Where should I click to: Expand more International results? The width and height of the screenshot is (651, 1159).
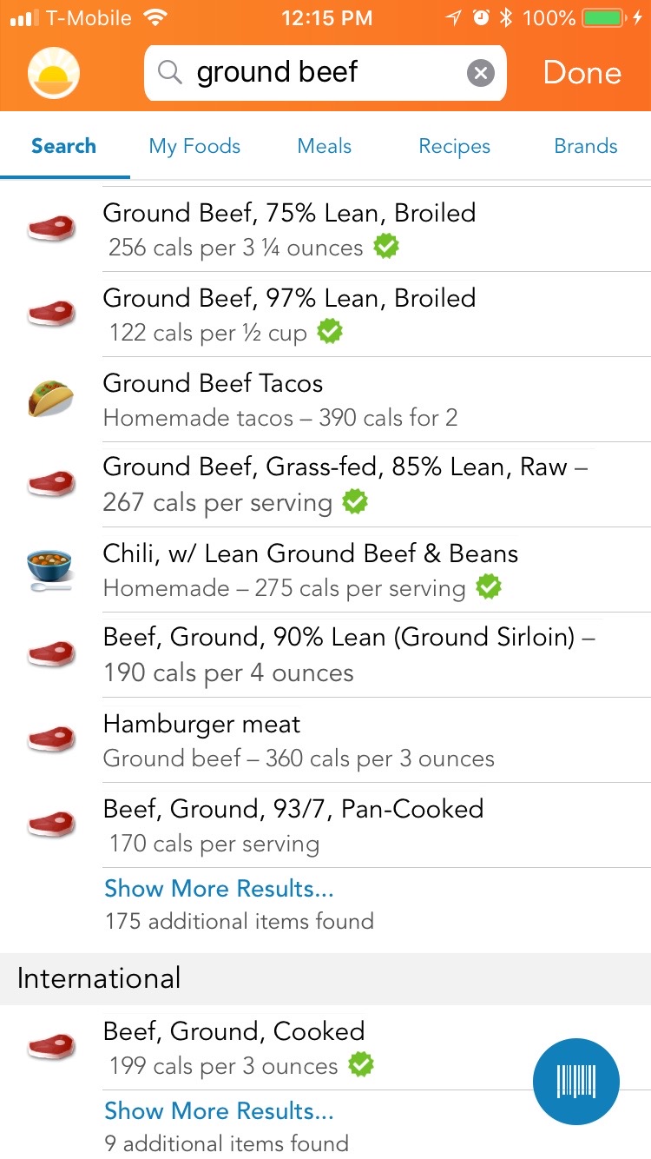point(219,1111)
